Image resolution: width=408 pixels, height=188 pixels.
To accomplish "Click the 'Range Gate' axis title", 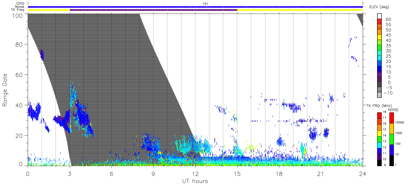I will (x=5, y=90).
